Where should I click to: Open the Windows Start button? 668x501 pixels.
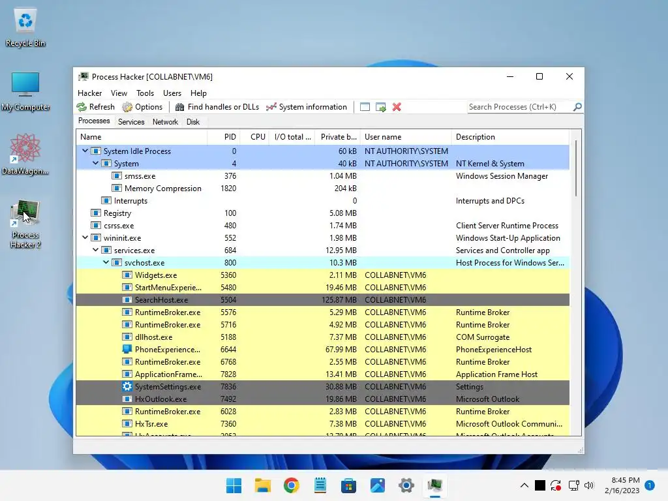pyautogui.click(x=234, y=485)
